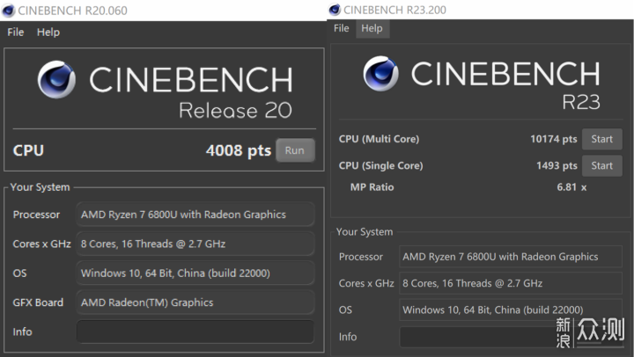Run the CPU test in Cinebench R20
The width and height of the screenshot is (634, 357).
coord(295,150)
